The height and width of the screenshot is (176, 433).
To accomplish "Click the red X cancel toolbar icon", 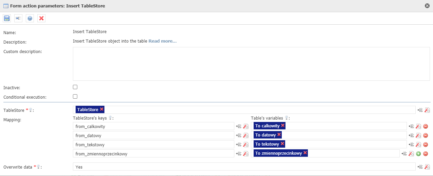I will coord(41,18).
